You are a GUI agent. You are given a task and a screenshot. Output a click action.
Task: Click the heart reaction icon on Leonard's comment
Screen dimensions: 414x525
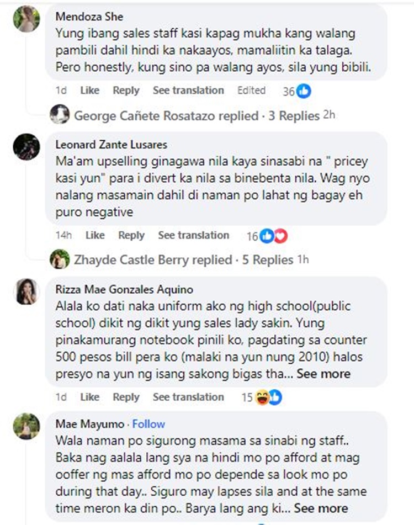point(281,236)
